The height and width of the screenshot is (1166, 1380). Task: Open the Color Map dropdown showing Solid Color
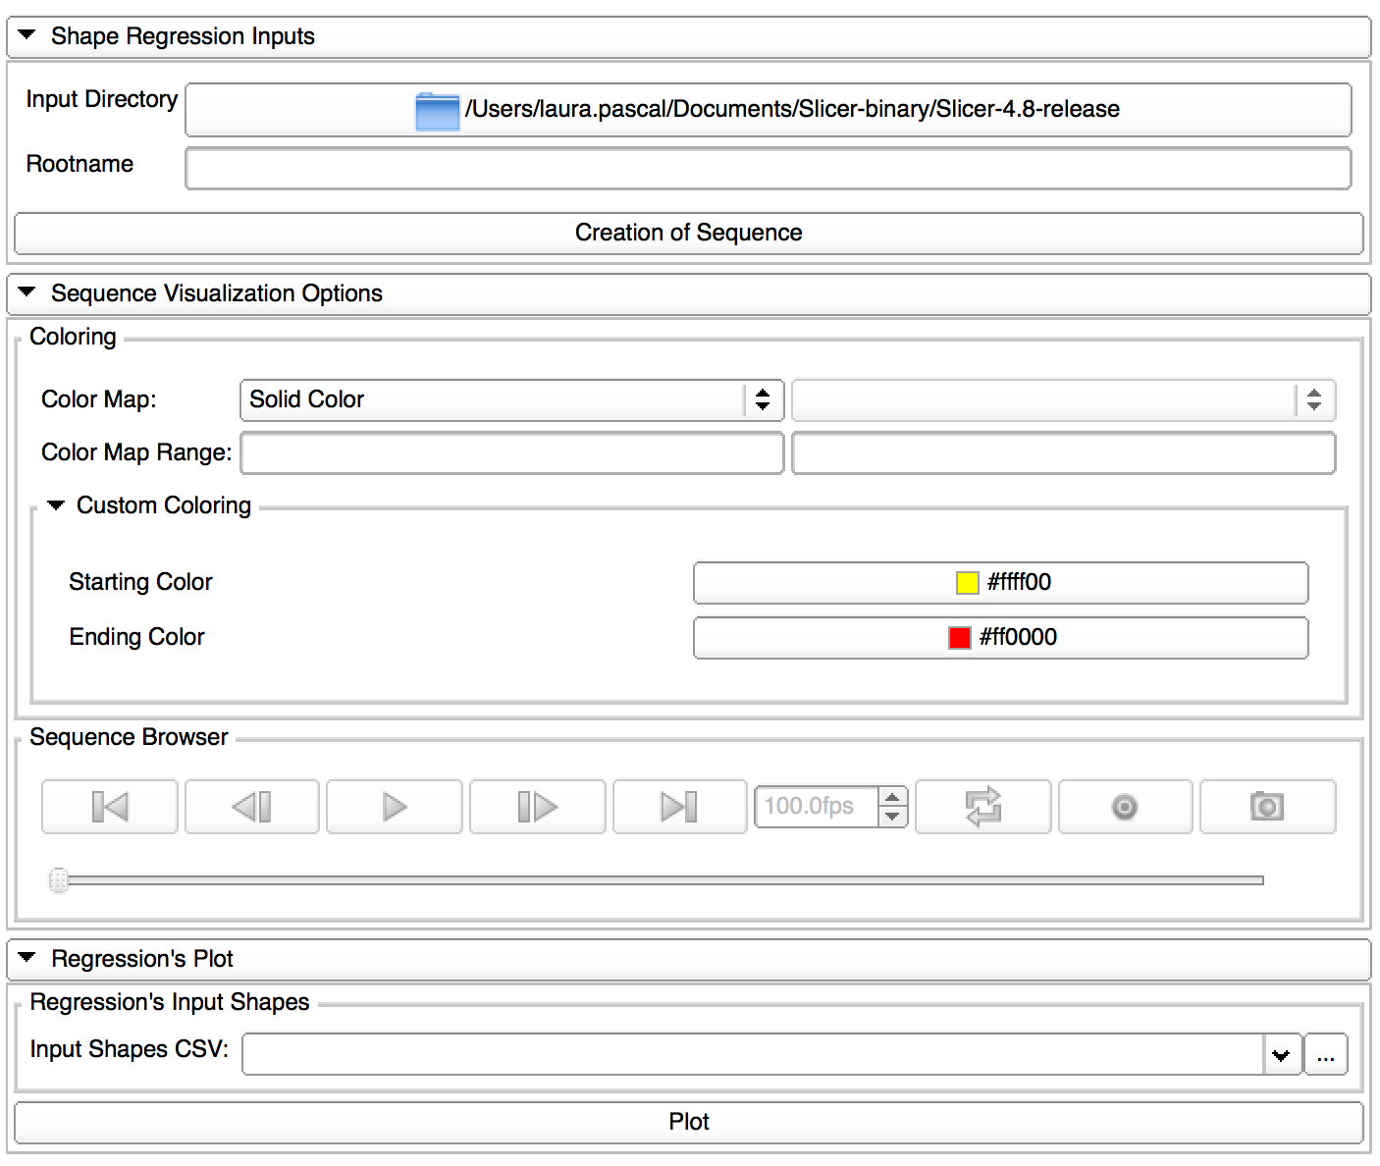(510, 399)
